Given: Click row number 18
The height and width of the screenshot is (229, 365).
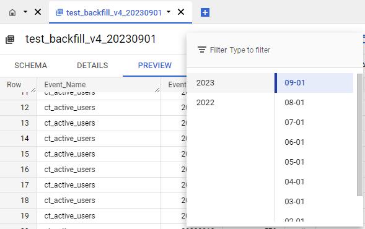Looking at the screenshot, I should pos(25,201).
